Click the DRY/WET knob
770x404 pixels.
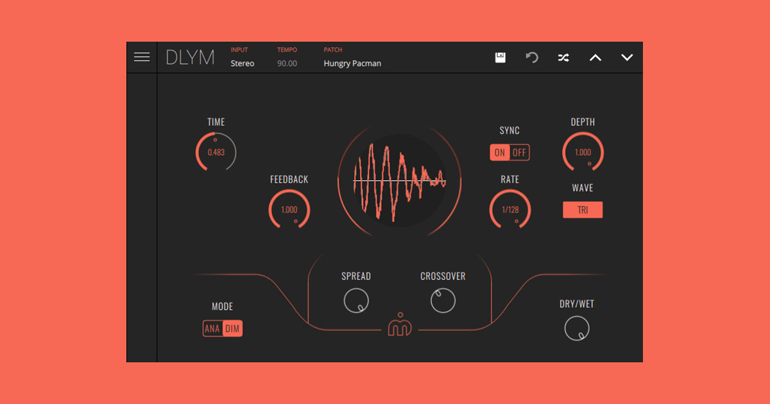coord(577,329)
